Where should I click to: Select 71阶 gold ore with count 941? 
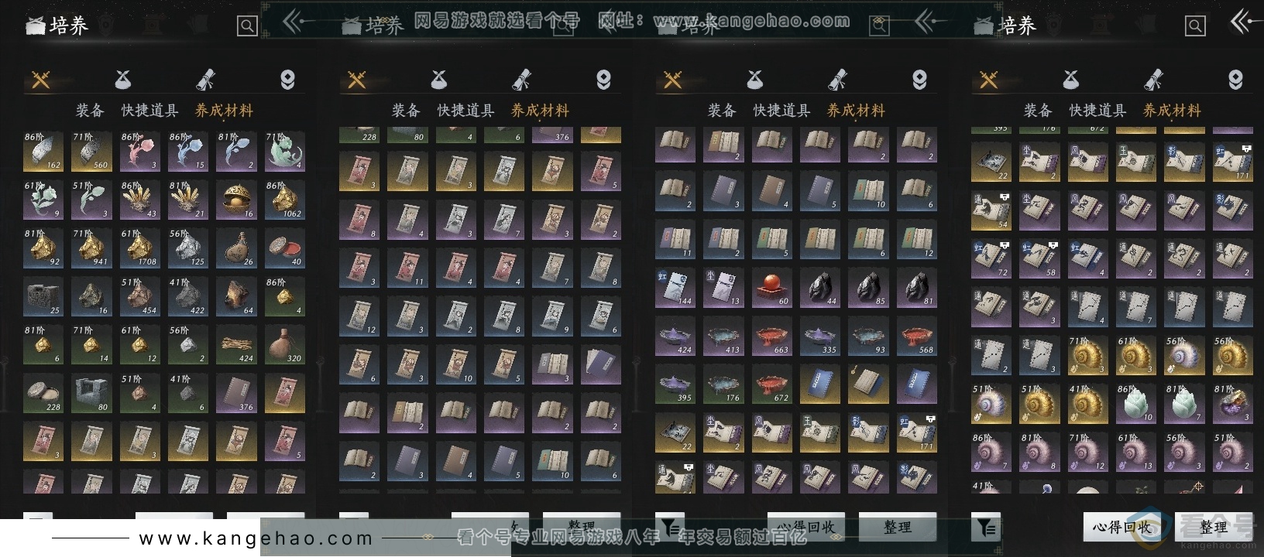[x=91, y=248]
